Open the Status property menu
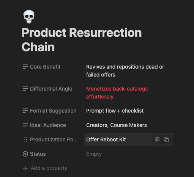 (38, 154)
